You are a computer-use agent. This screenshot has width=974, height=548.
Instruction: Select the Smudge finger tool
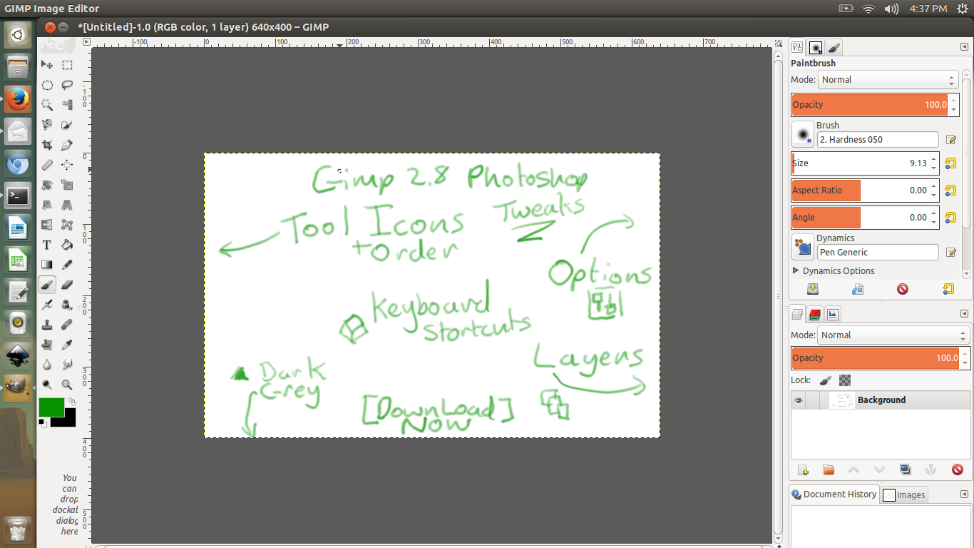pos(67,365)
